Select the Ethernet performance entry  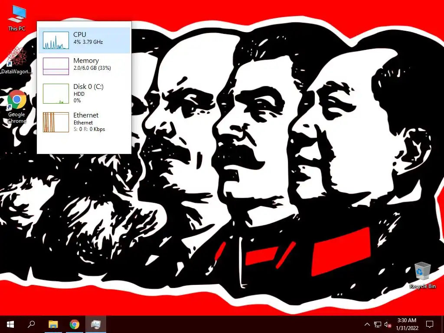[85, 122]
